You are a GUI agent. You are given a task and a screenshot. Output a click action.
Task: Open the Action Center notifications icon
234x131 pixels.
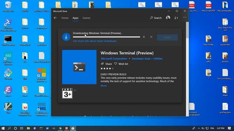pos(229,128)
